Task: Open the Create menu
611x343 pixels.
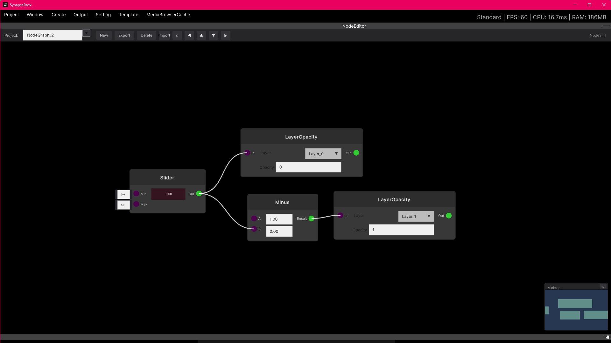Action: pos(59,15)
